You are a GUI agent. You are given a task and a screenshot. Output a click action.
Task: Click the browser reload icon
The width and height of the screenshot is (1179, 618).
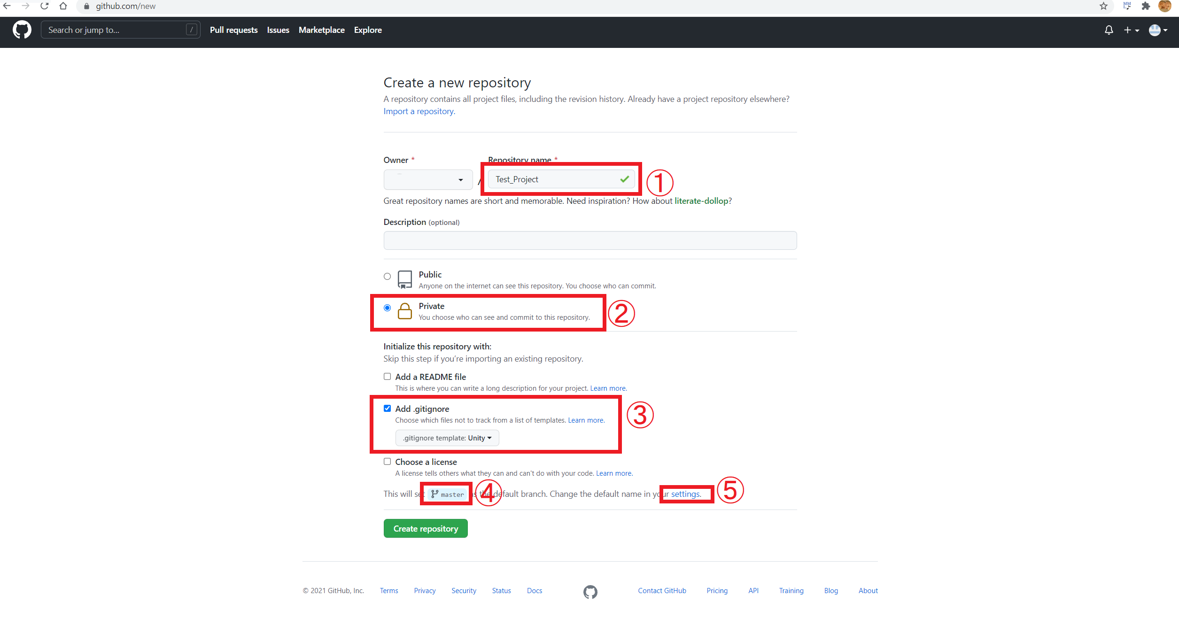pyautogui.click(x=45, y=6)
